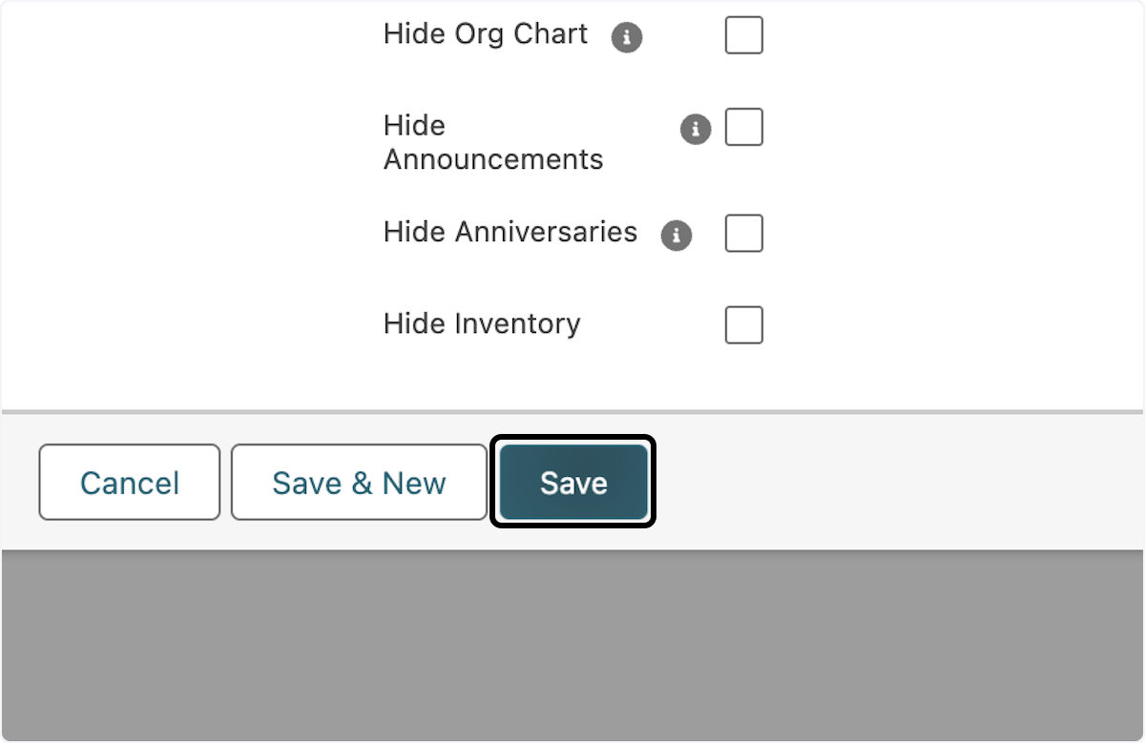1145x743 pixels.
Task: Enable the Hide Org Chart checkbox
Action: click(743, 35)
